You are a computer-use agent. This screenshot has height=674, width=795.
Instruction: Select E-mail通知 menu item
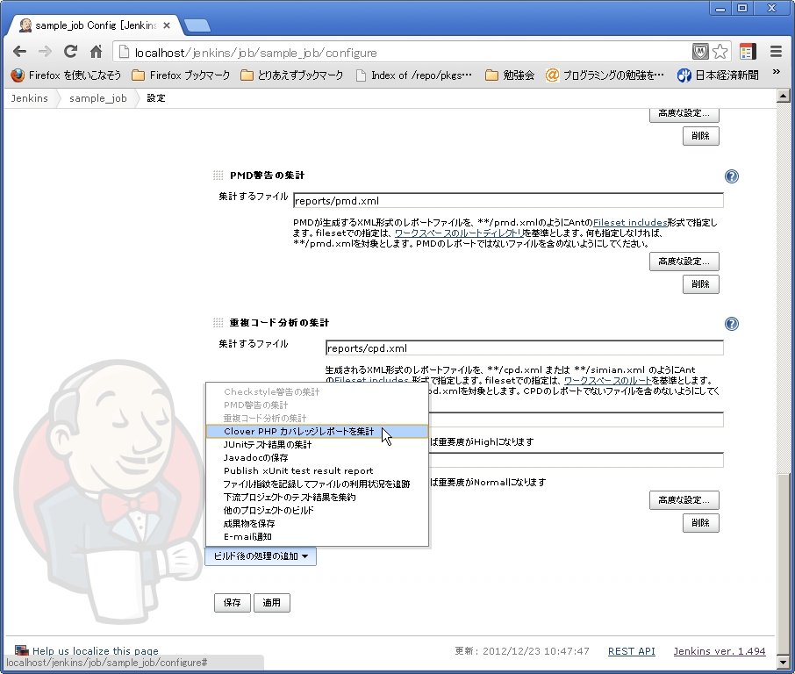point(317,537)
